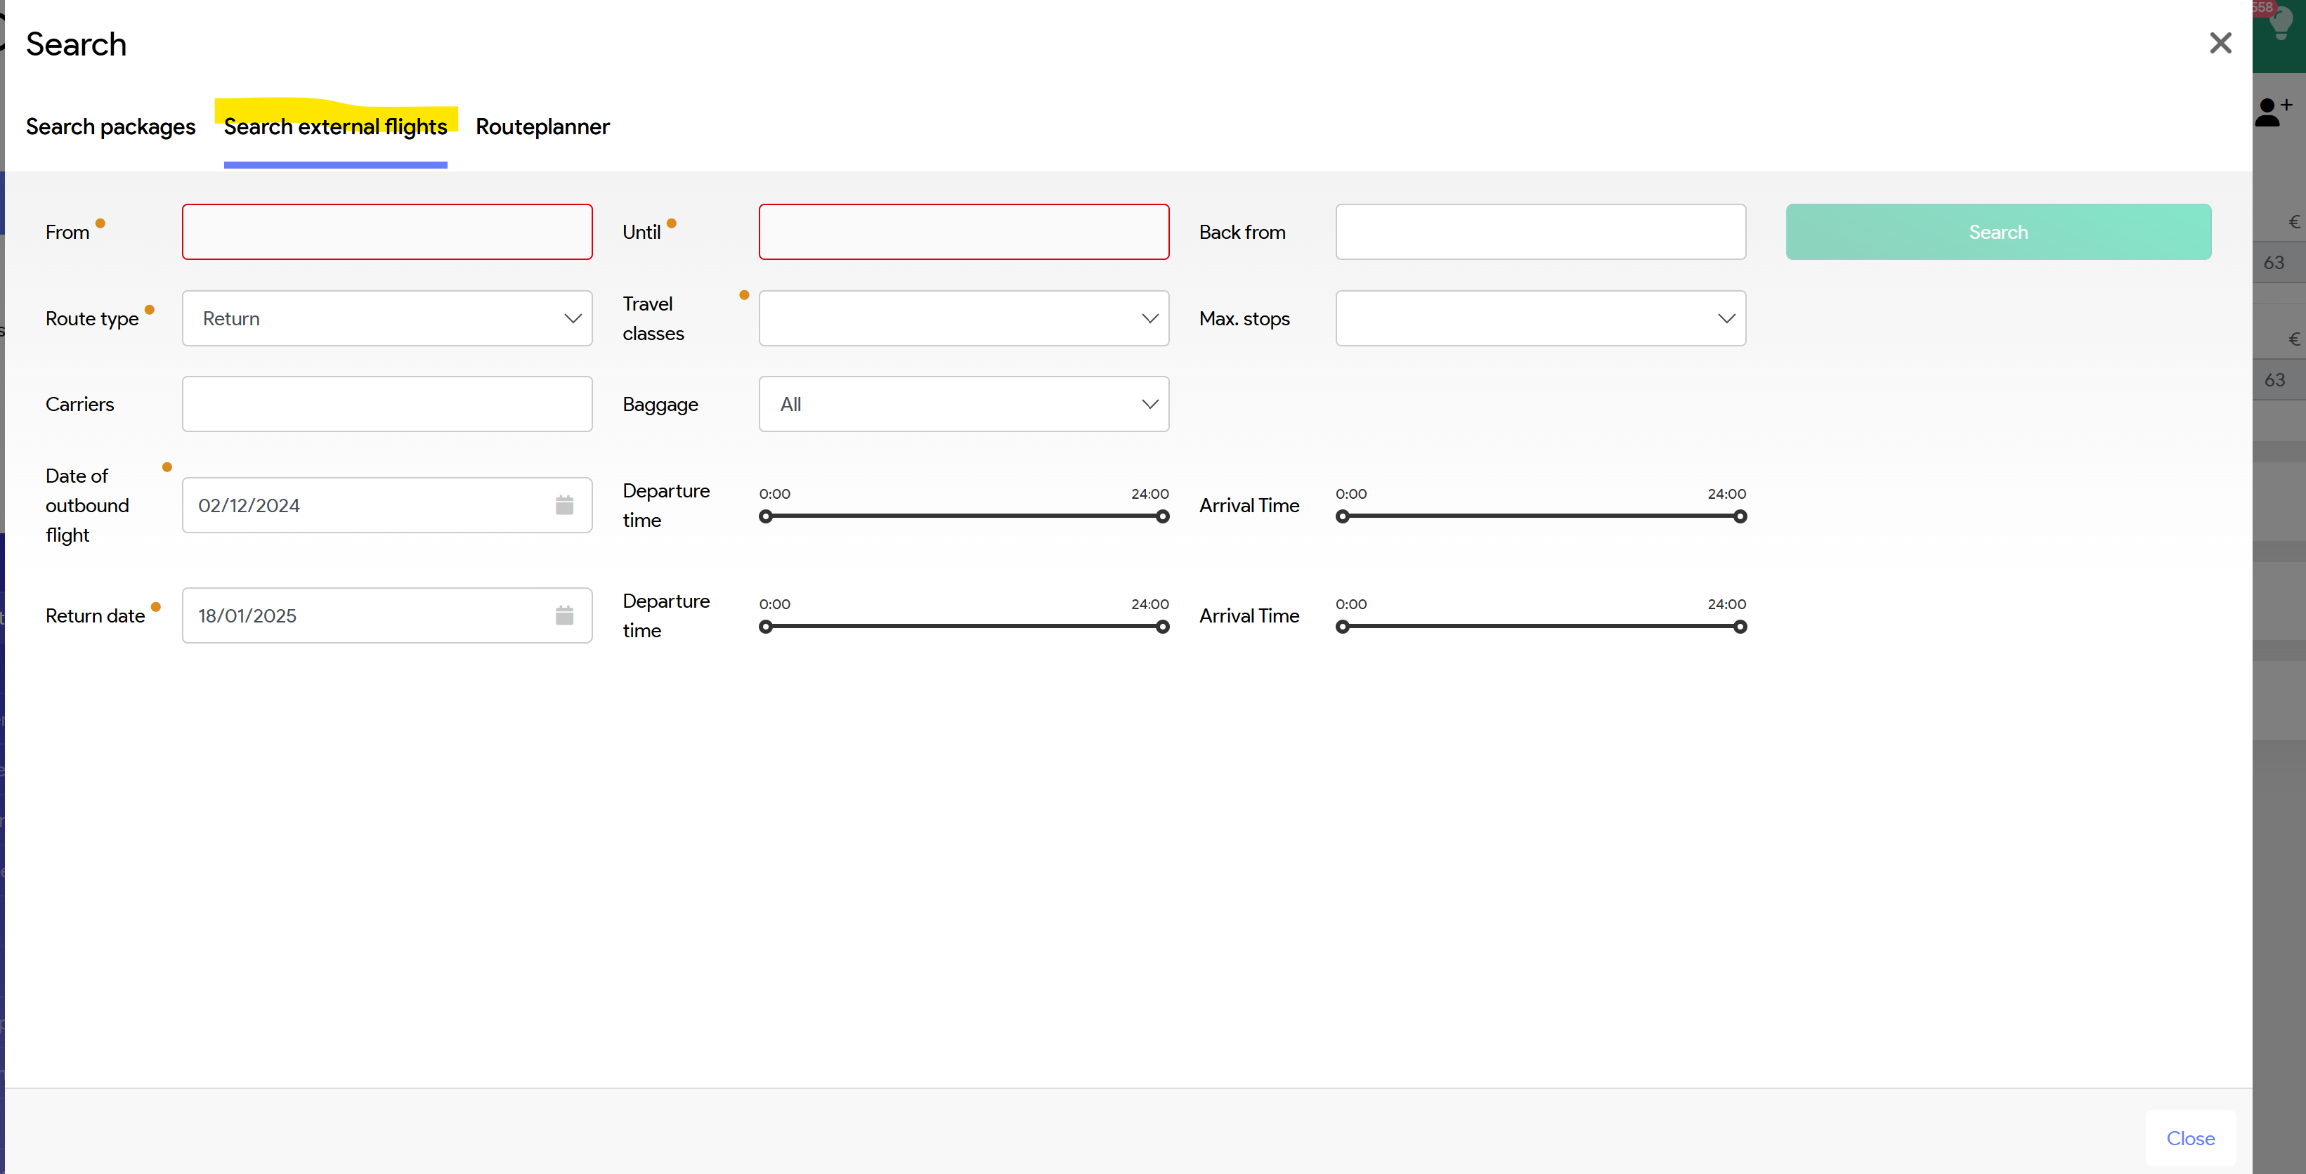Open the Routeplanner tab

coord(542,127)
